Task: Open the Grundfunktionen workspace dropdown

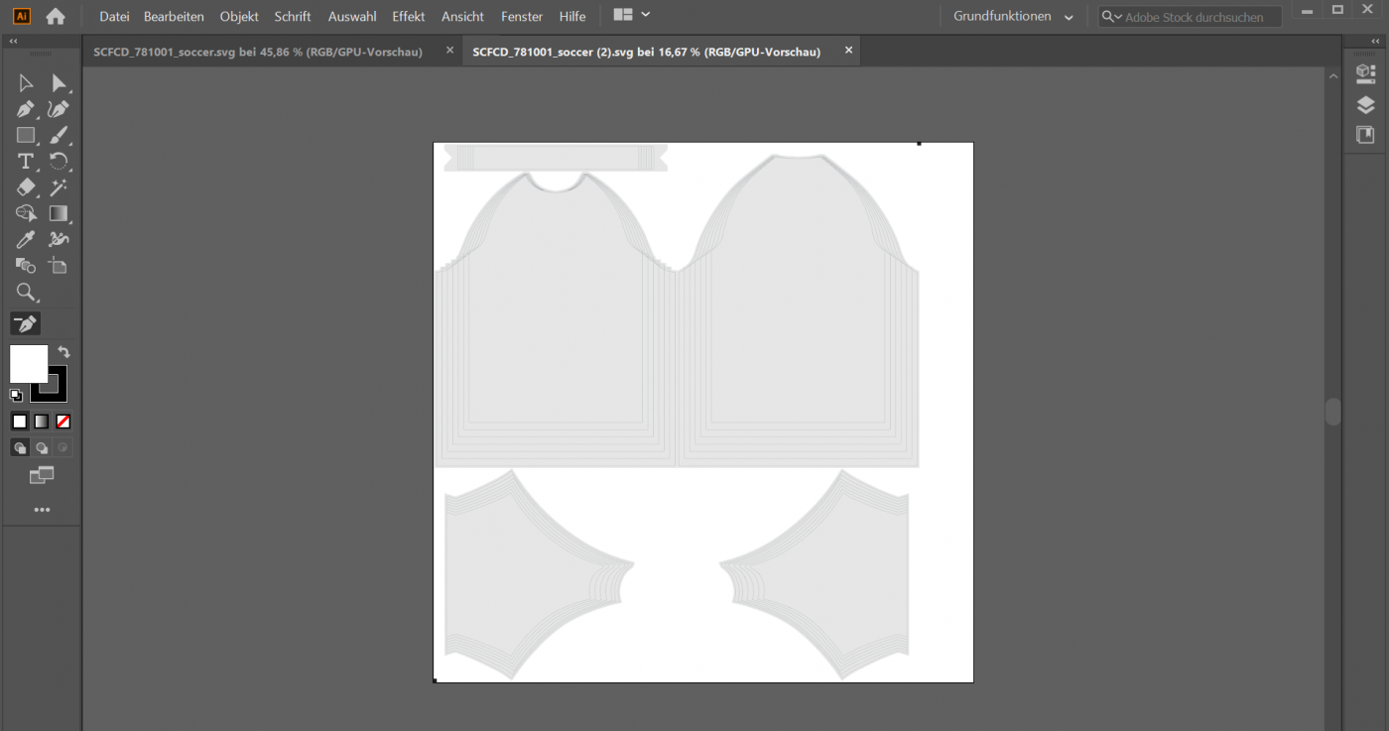Action: (1013, 17)
